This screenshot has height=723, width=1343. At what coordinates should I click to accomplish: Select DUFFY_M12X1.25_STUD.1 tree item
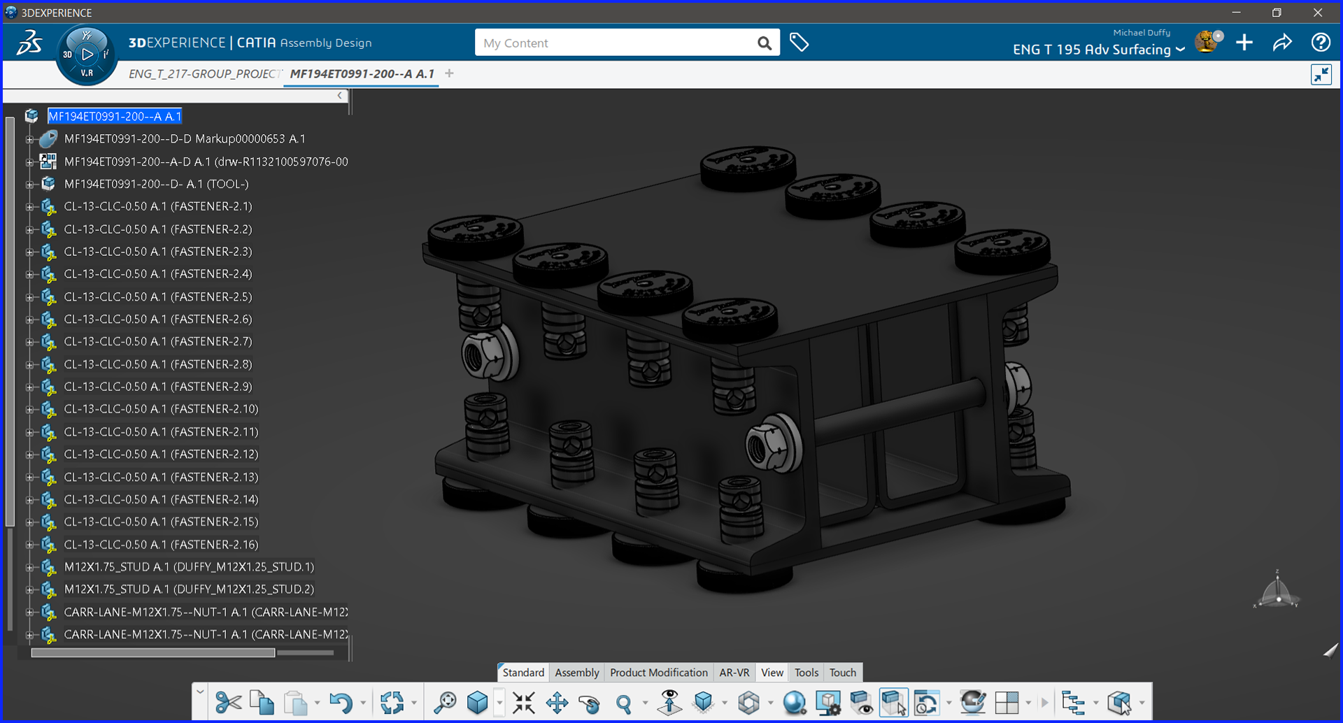click(x=189, y=567)
